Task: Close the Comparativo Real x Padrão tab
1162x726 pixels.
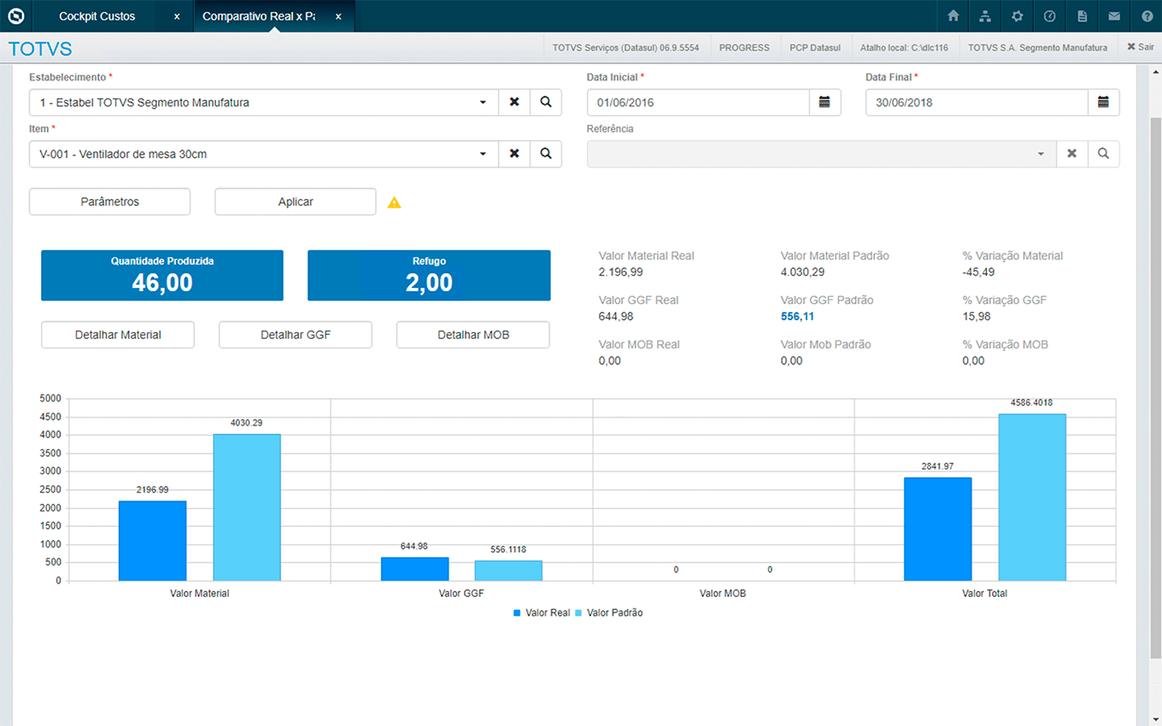Action: pos(338,16)
